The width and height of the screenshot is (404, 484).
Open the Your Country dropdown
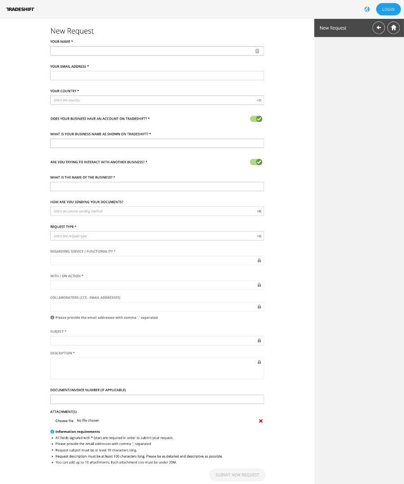[x=157, y=100]
